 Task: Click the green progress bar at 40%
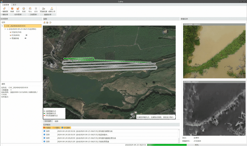tap(167, 145)
